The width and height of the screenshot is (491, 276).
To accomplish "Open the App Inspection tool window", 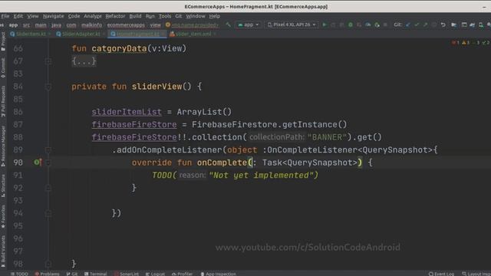I will click(218, 274).
